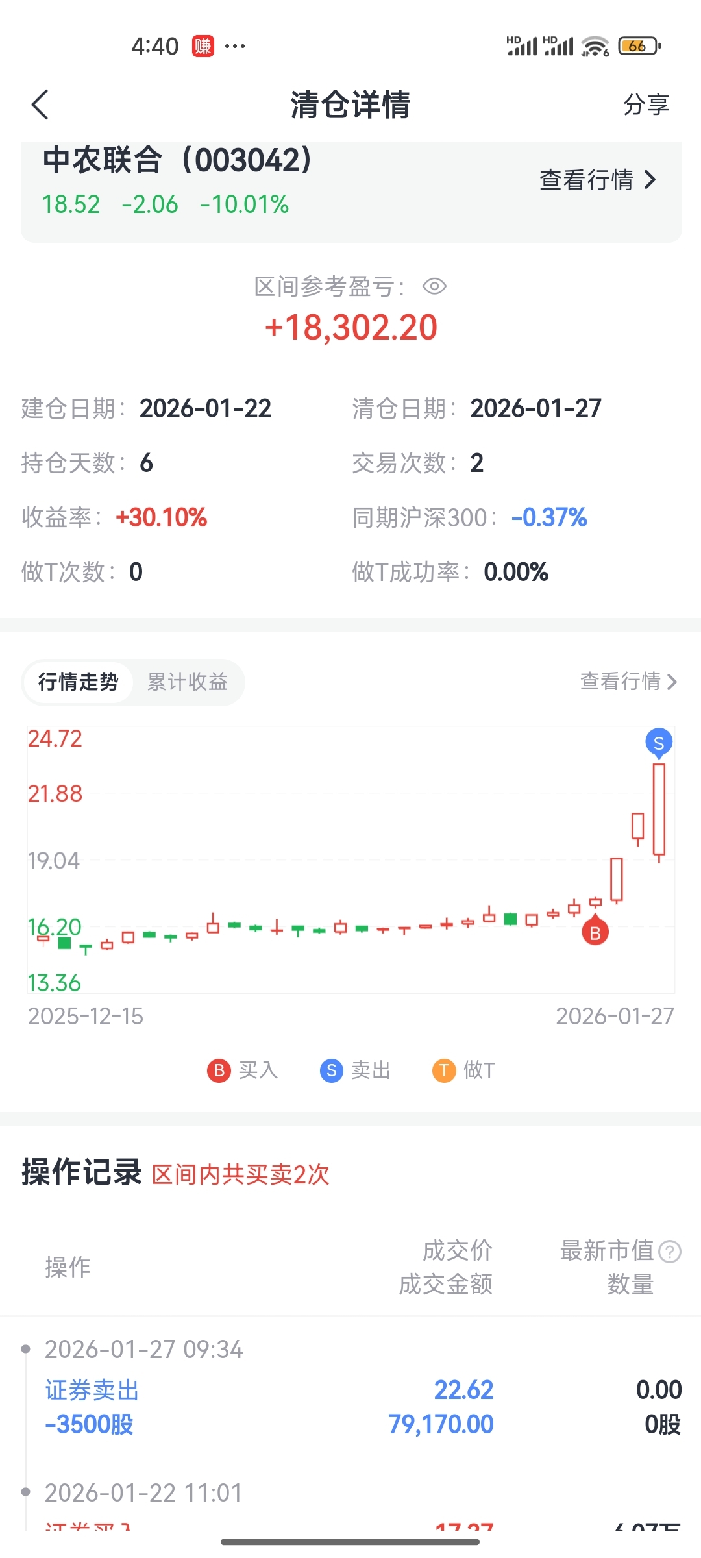Viewport: 701px width, 1558px height.
Task: Tap the 2026-01-22 11:01 record timestamp
Action: [143, 1492]
